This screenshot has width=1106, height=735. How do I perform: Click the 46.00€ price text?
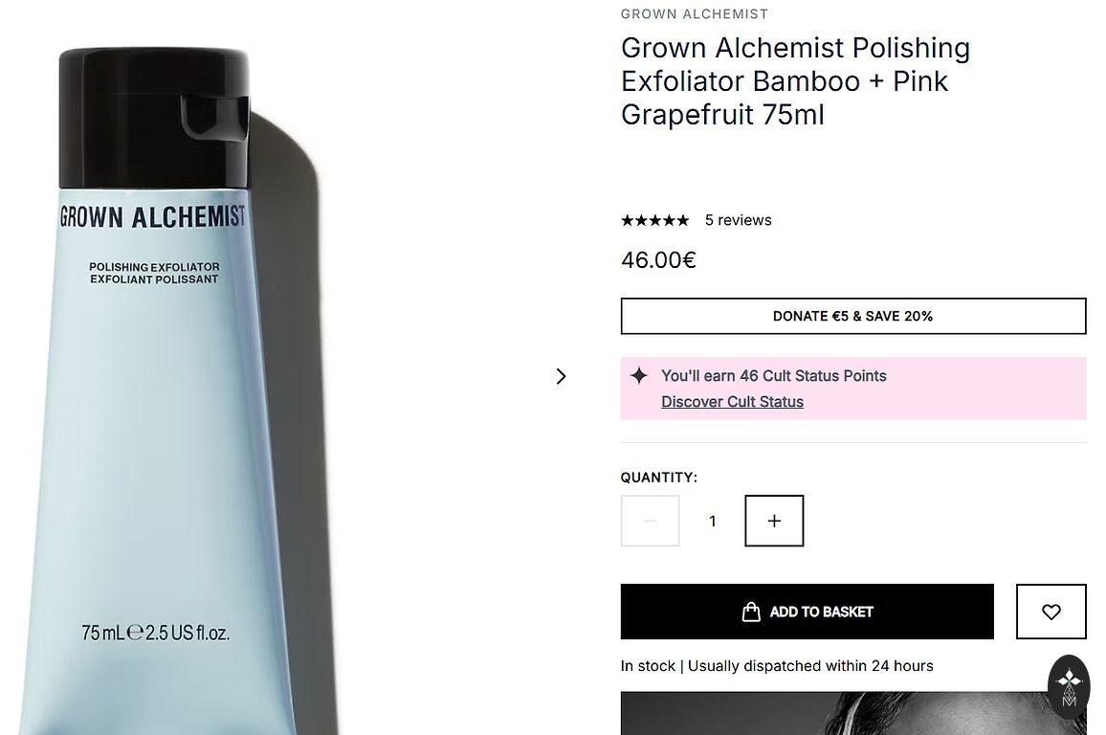click(x=658, y=260)
